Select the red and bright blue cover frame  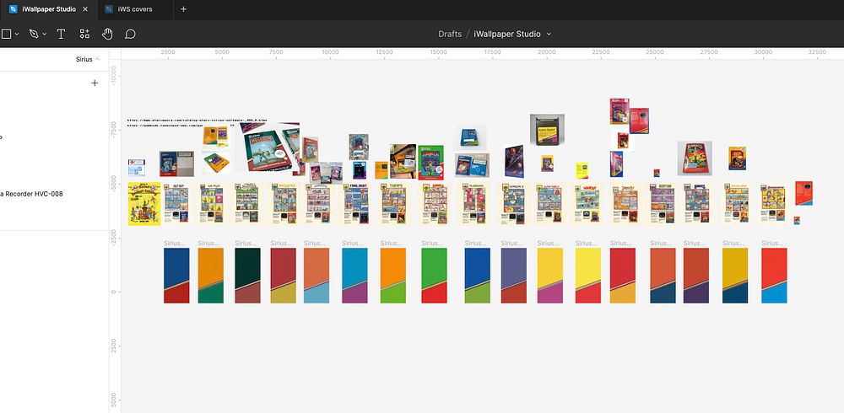pyautogui.click(x=774, y=276)
